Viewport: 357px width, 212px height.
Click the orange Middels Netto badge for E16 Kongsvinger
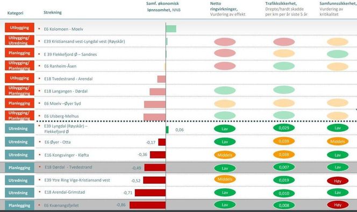(225, 155)
